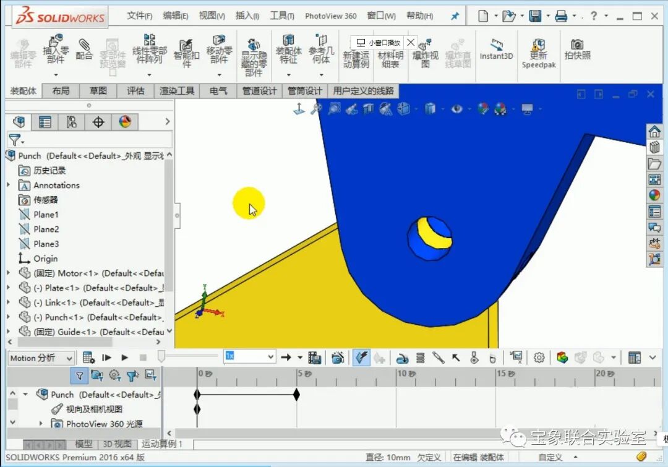Toggle the motion study filter icon
The width and height of the screenshot is (668, 467).
pos(79,374)
